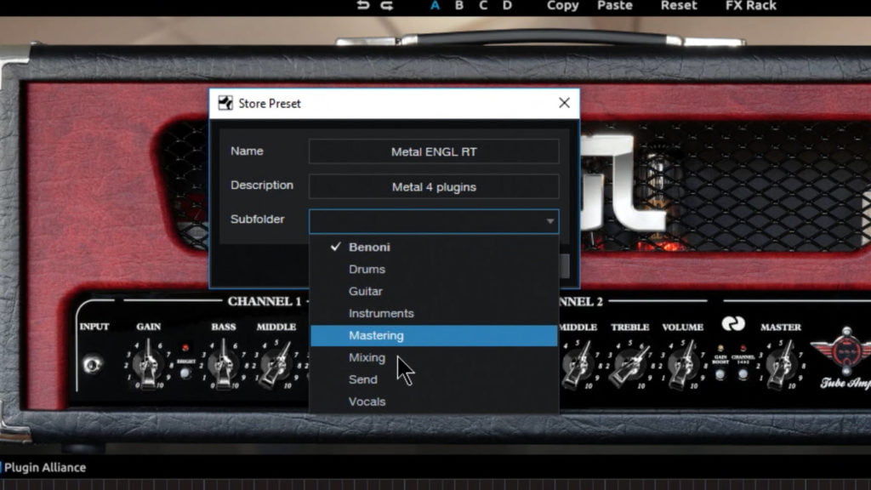Click Channel 1 GAIN knob
The width and height of the screenshot is (871, 490).
tap(148, 365)
